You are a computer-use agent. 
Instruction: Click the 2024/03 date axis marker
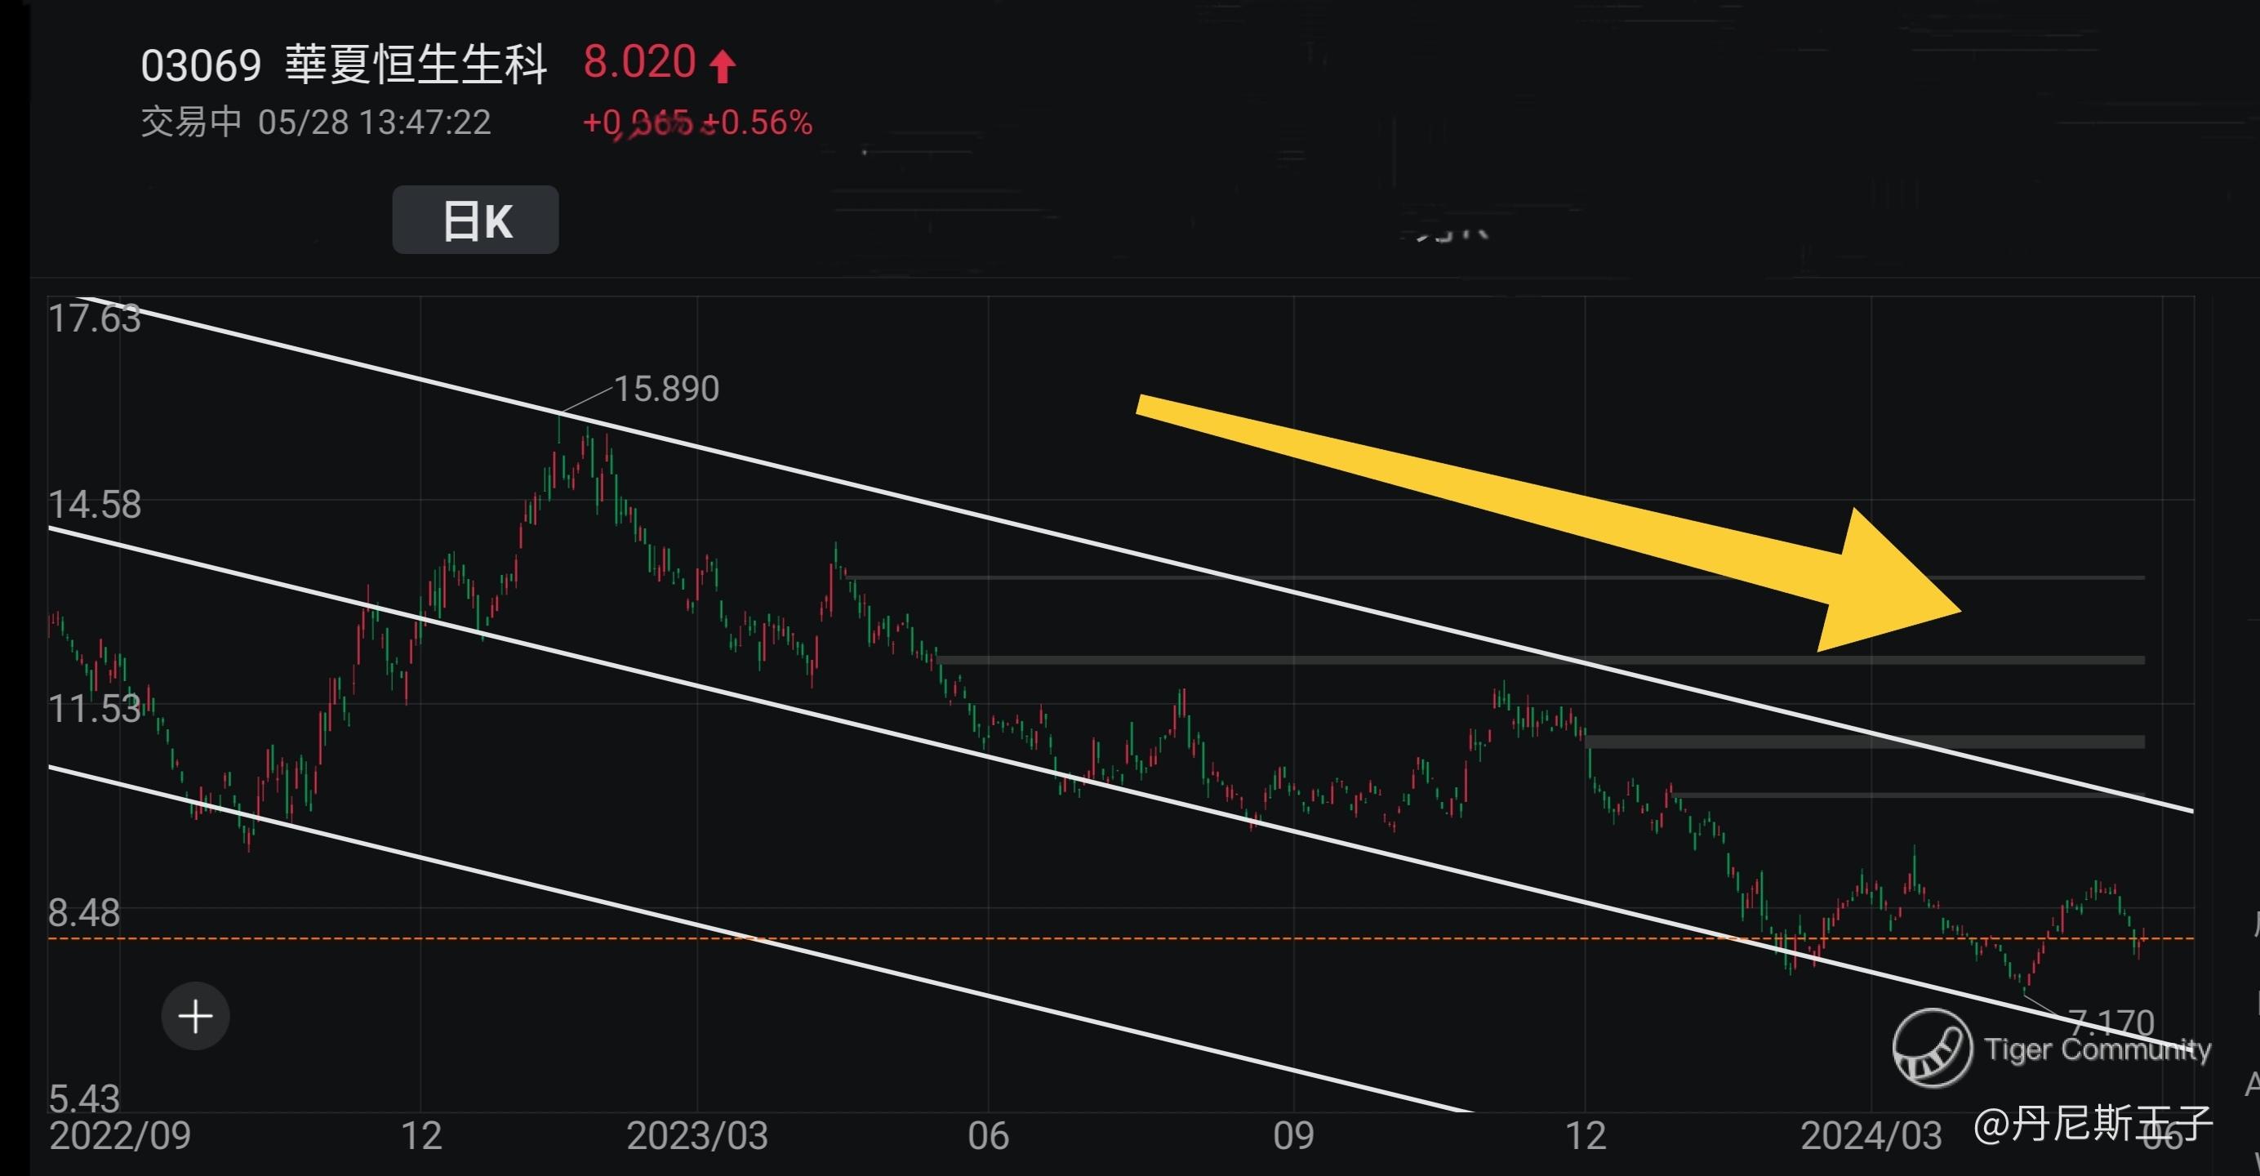[1871, 1137]
